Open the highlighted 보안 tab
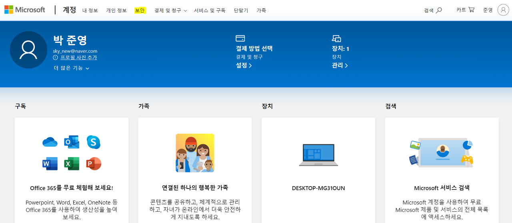Viewport: 512px width, 223px height. point(140,10)
